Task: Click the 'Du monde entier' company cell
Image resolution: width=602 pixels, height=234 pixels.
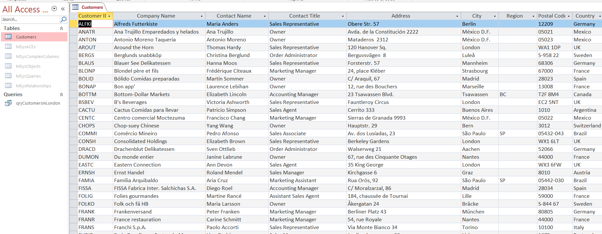Action: 159,157
